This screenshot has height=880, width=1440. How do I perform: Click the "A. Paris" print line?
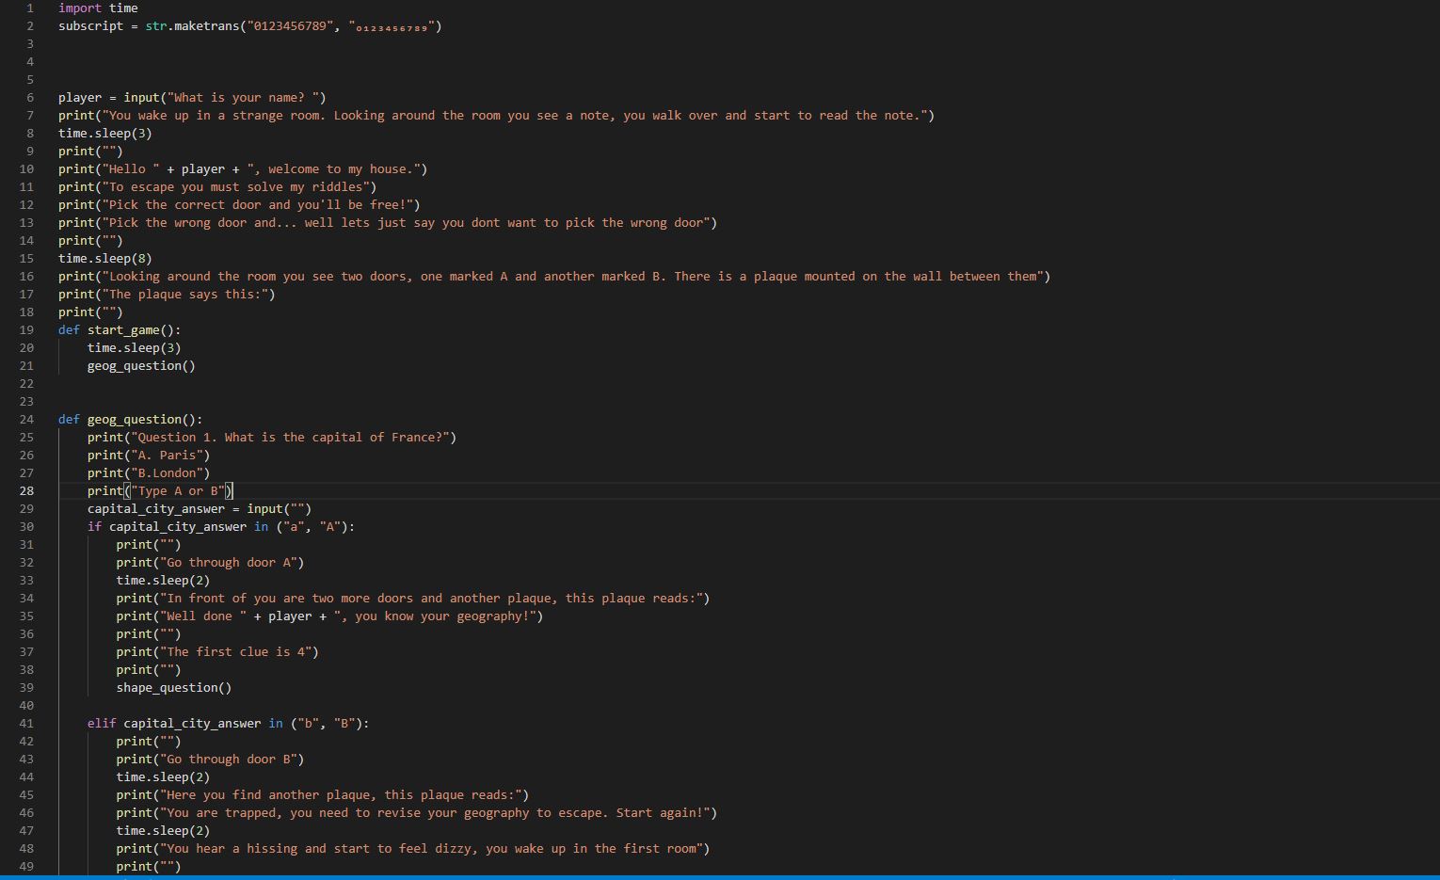click(x=149, y=456)
